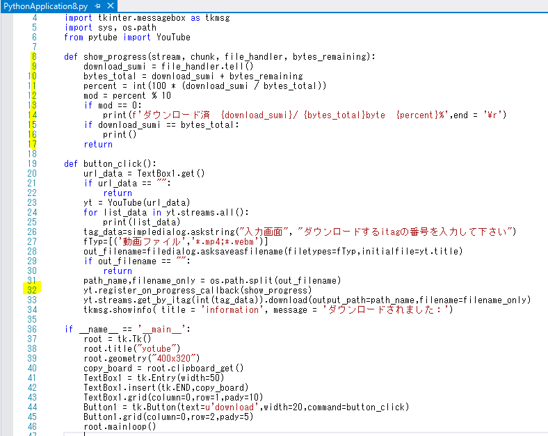548x436 pixels.
Task: Click the 'import tkinter.messagebox as tkmsg' line
Action: (x=148, y=18)
